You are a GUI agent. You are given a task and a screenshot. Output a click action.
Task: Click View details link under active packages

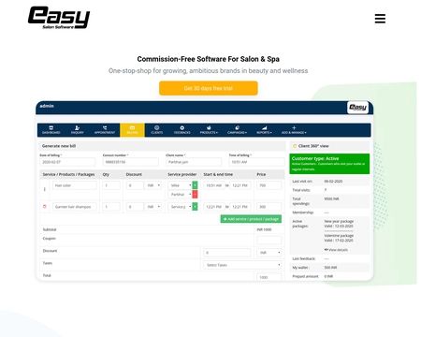click(336, 250)
